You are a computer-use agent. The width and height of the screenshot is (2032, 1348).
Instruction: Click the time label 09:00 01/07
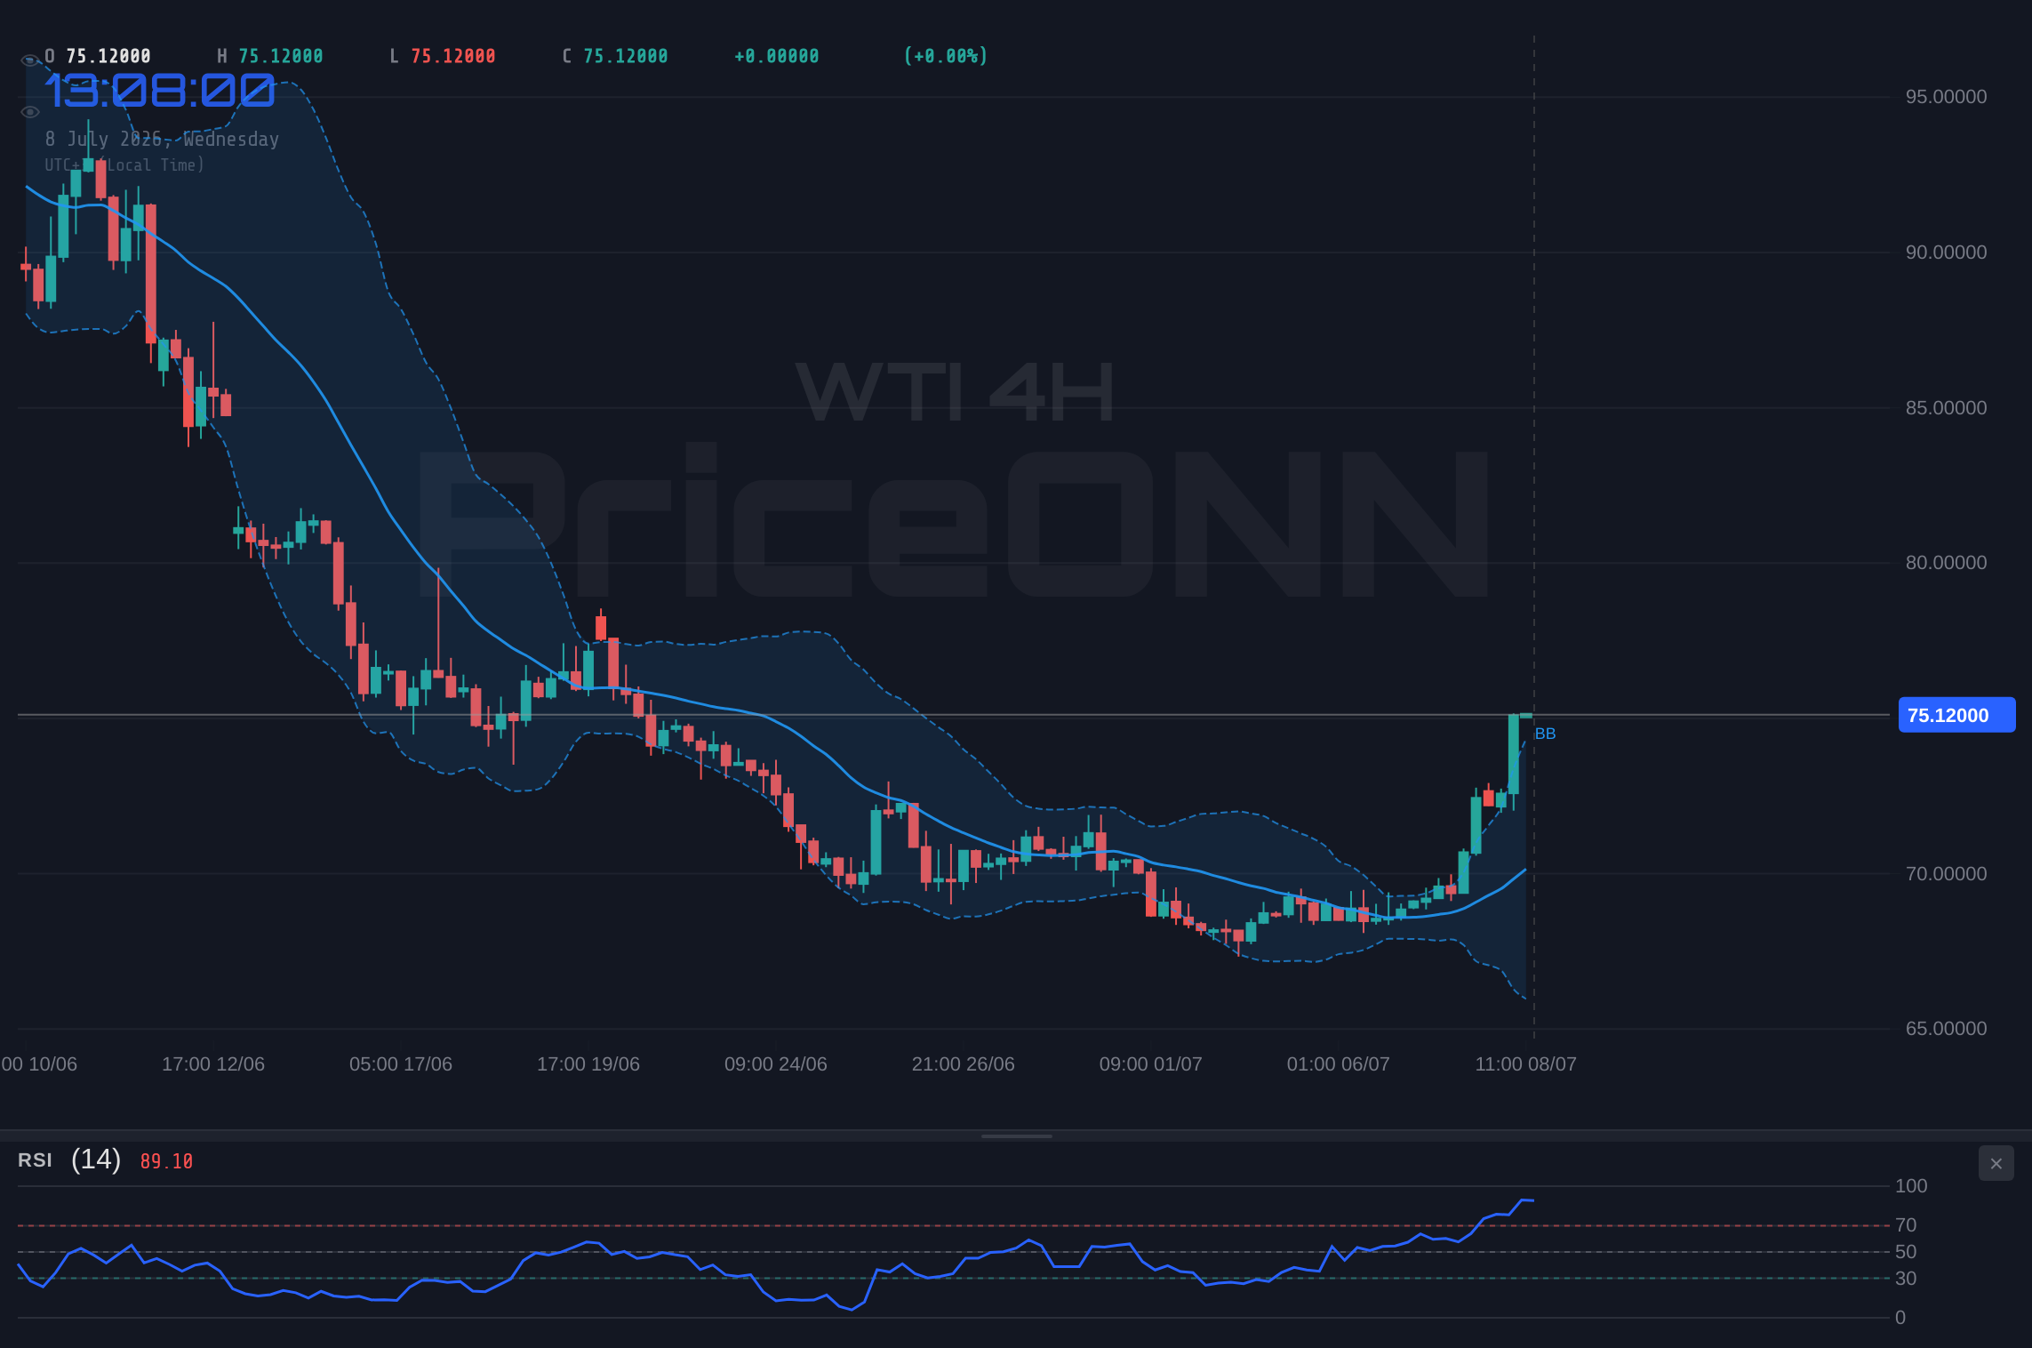pyautogui.click(x=1151, y=1064)
